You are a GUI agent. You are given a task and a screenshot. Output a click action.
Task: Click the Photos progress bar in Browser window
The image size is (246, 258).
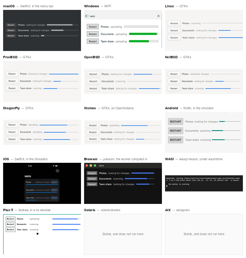[143, 173]
